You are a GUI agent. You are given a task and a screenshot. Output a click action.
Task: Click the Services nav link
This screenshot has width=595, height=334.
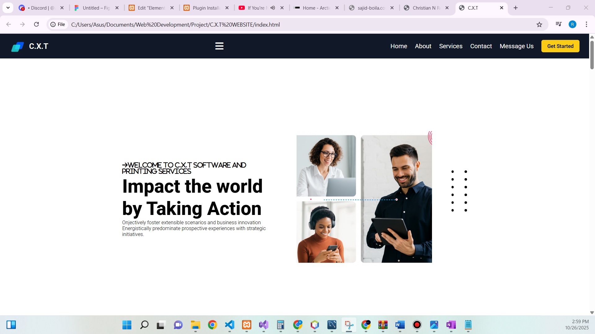(x=451, y=46)
